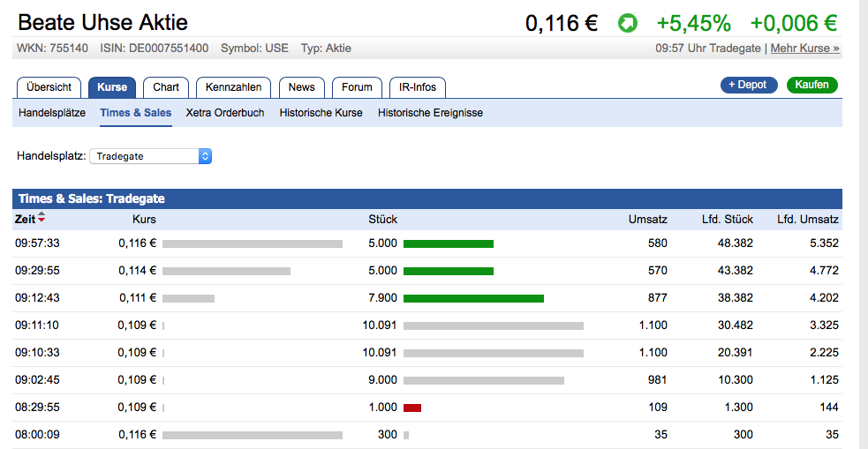Click the time 09:29:55
The height and width of the screenshot is (449, 868).
[x=37, y=271]
